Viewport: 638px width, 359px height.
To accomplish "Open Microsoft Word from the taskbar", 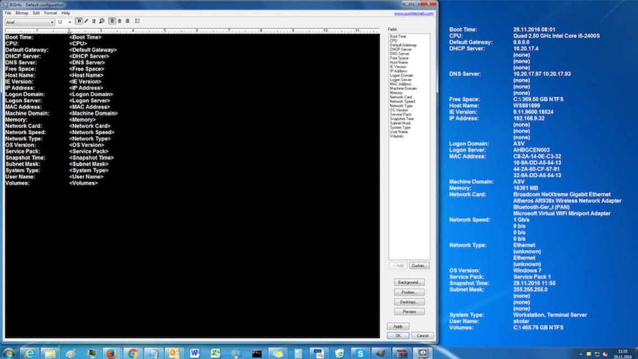I will coord(194,352).
